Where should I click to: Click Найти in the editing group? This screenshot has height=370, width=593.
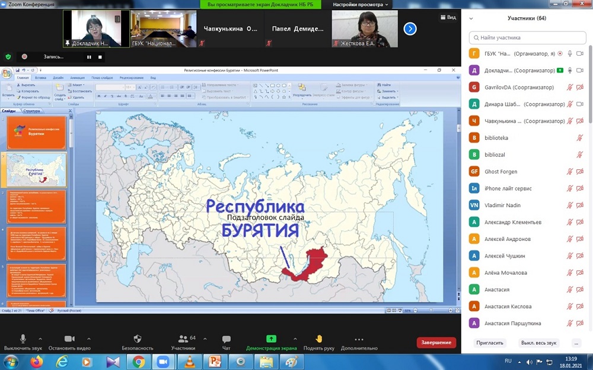tap(384, 85)
